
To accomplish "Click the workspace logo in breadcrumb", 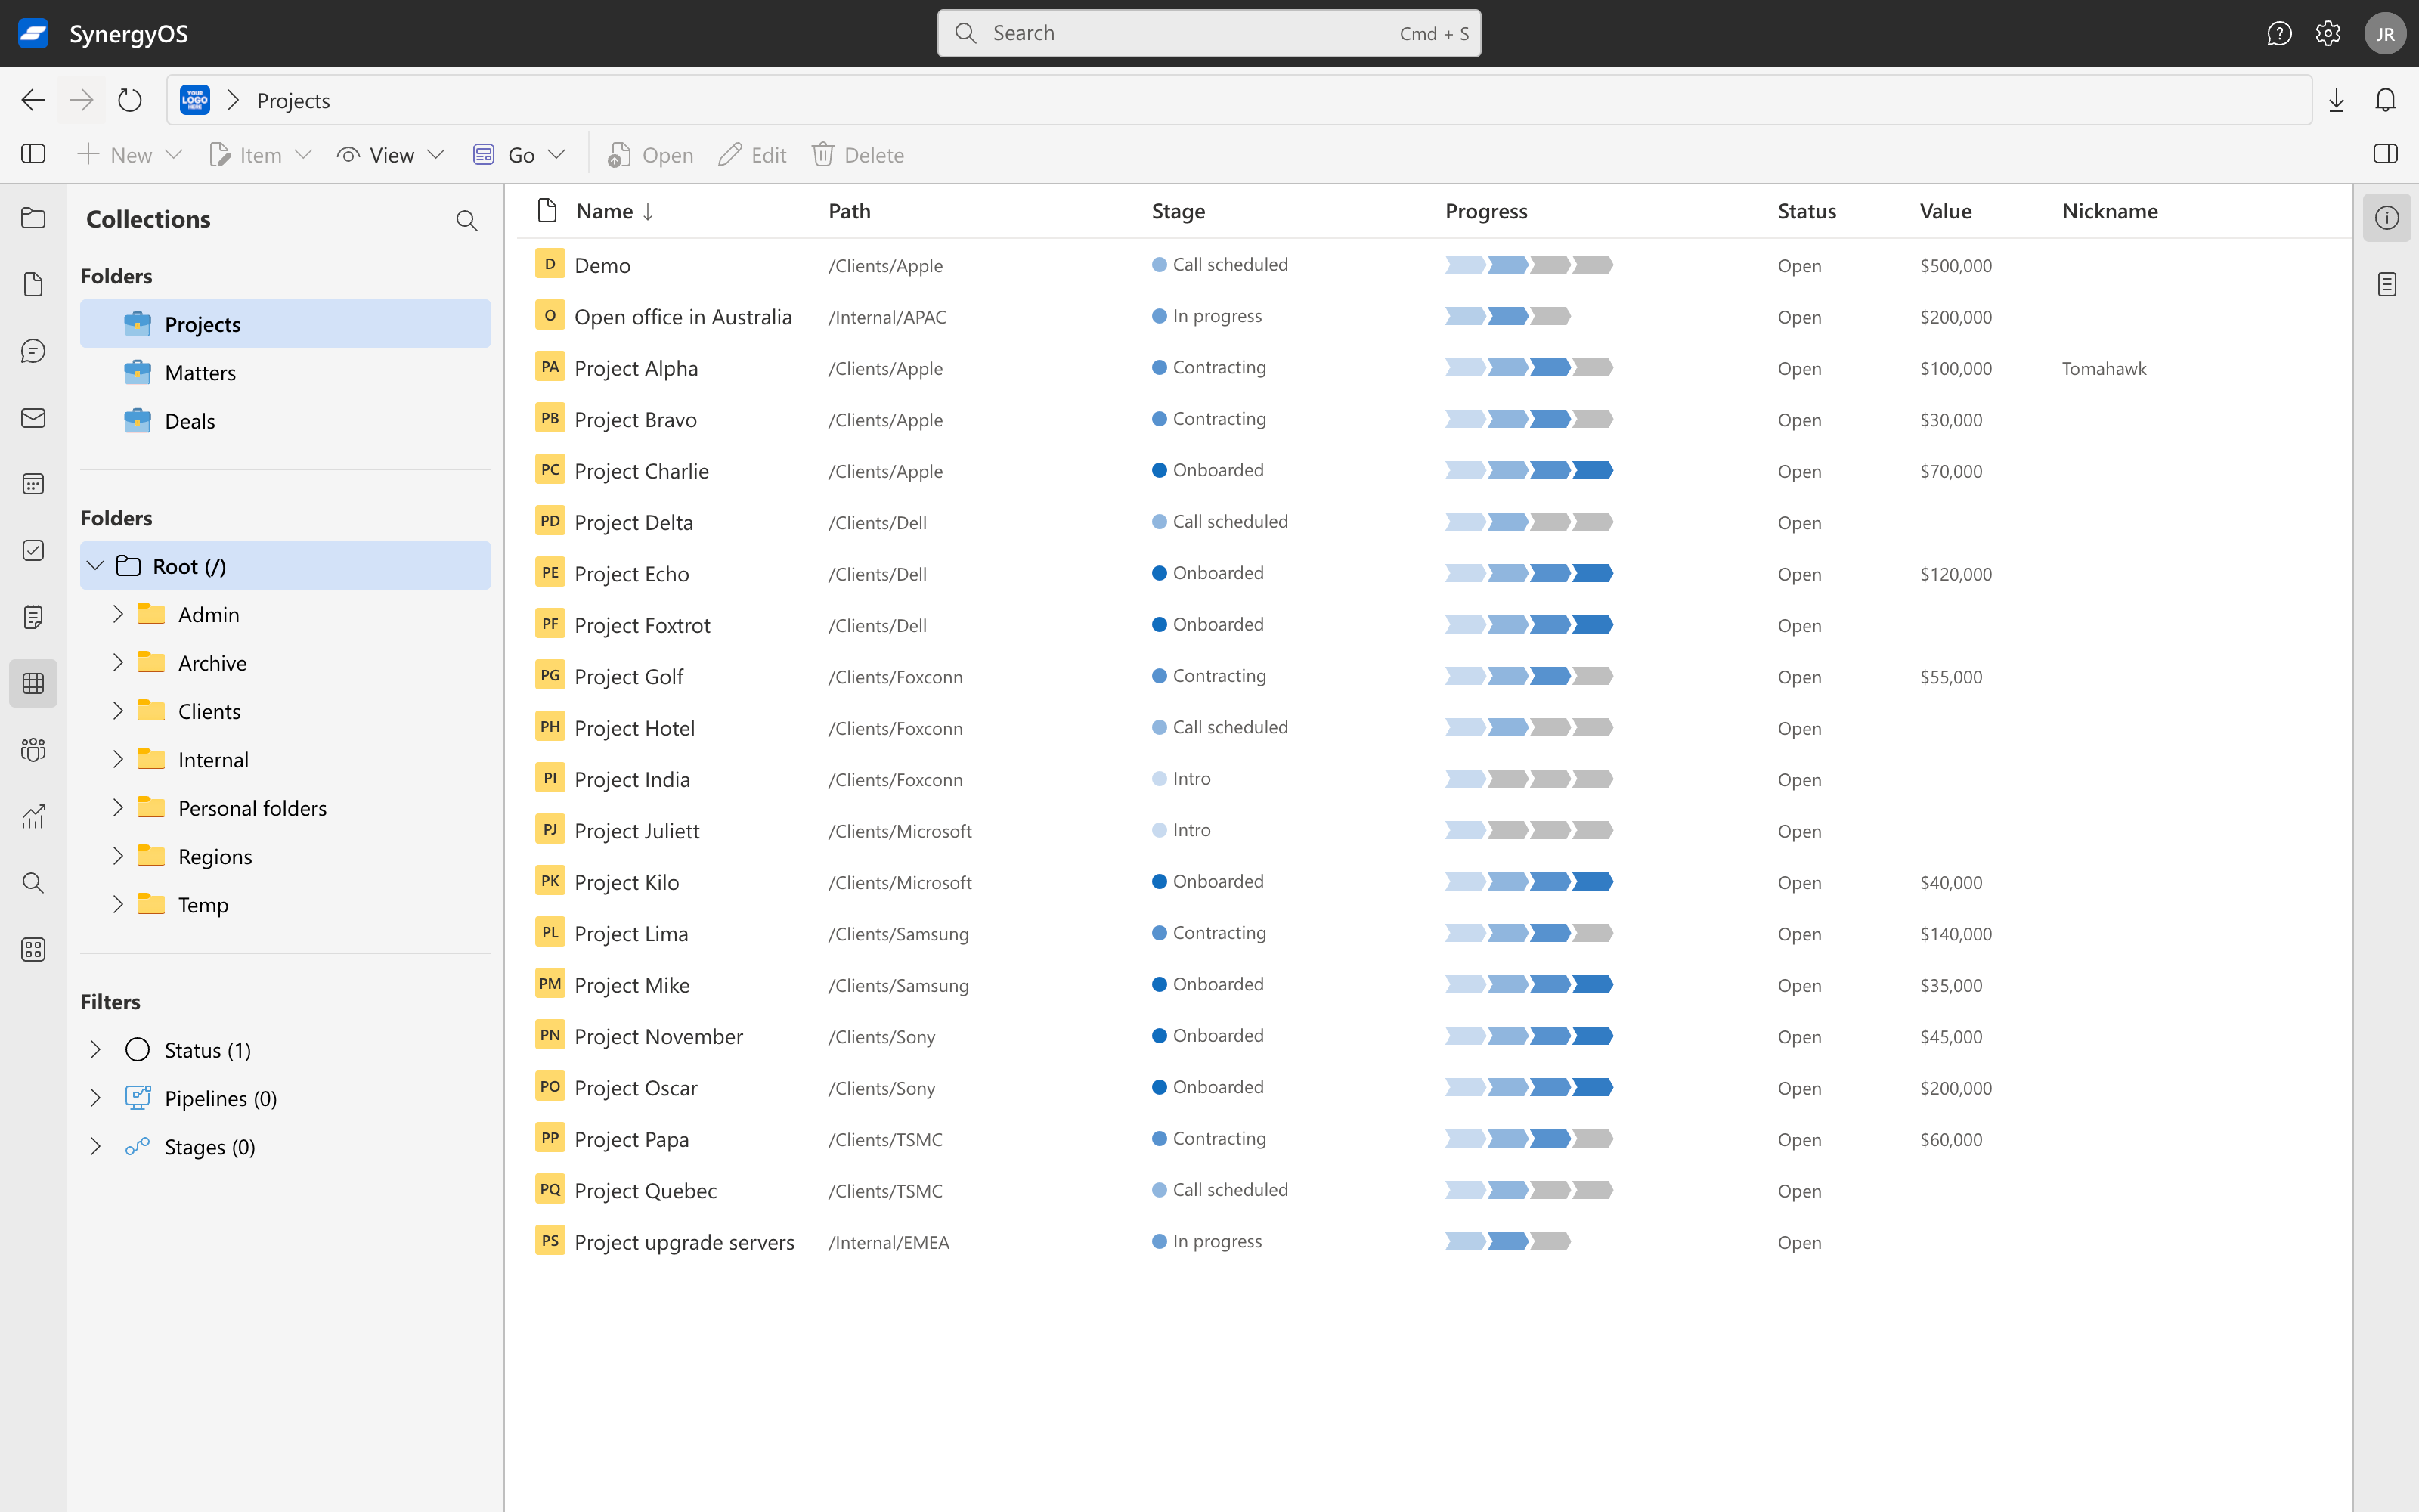I will pos(195,100).
